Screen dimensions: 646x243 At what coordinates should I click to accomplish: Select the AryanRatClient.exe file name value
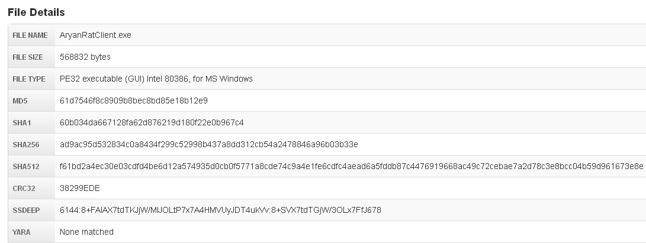(95, 35)
